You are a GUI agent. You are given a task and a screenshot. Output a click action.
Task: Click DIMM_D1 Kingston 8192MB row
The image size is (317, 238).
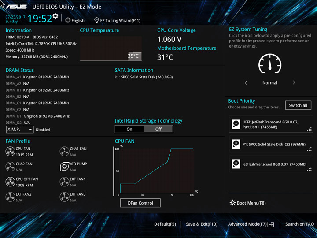37,116
